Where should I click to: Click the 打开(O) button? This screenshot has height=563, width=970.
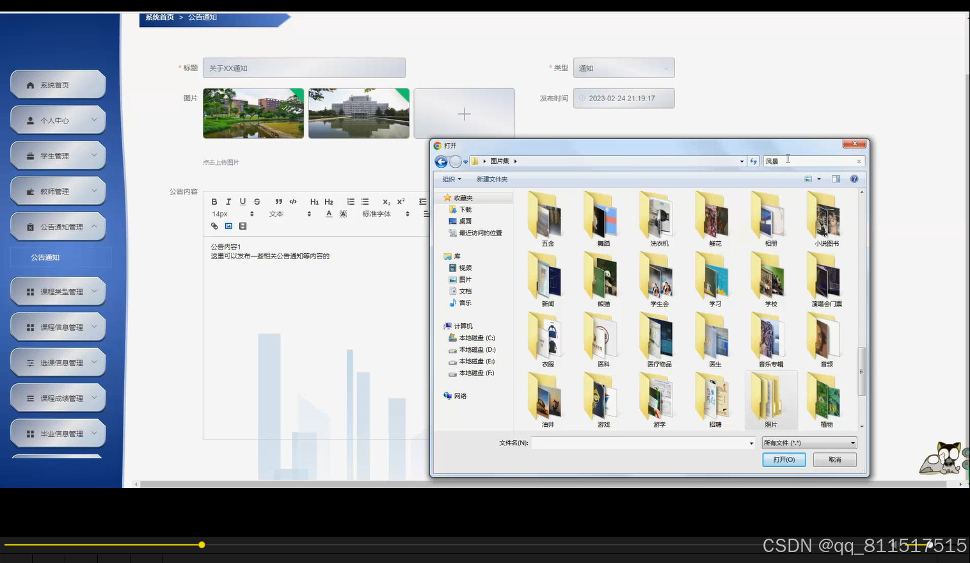click(784, 459)
